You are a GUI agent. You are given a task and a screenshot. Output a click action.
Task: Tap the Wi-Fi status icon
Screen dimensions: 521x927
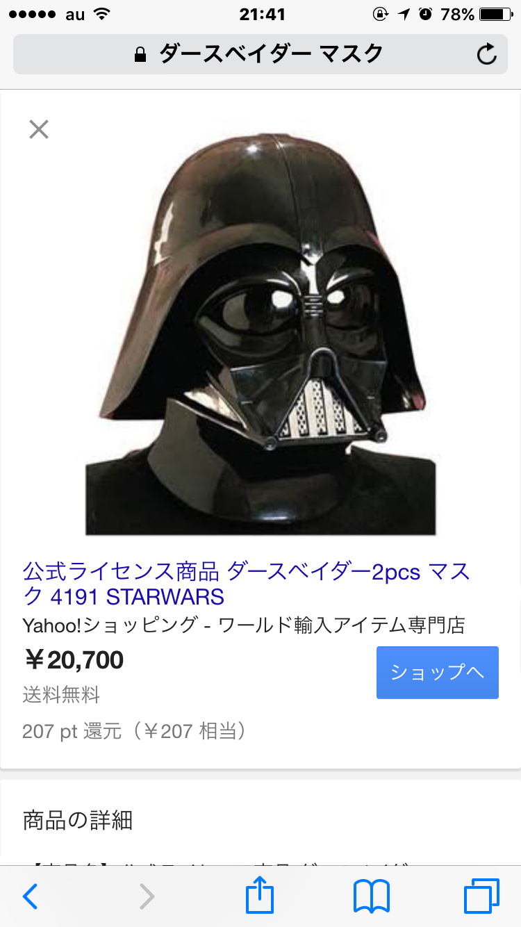click(103, 14)
